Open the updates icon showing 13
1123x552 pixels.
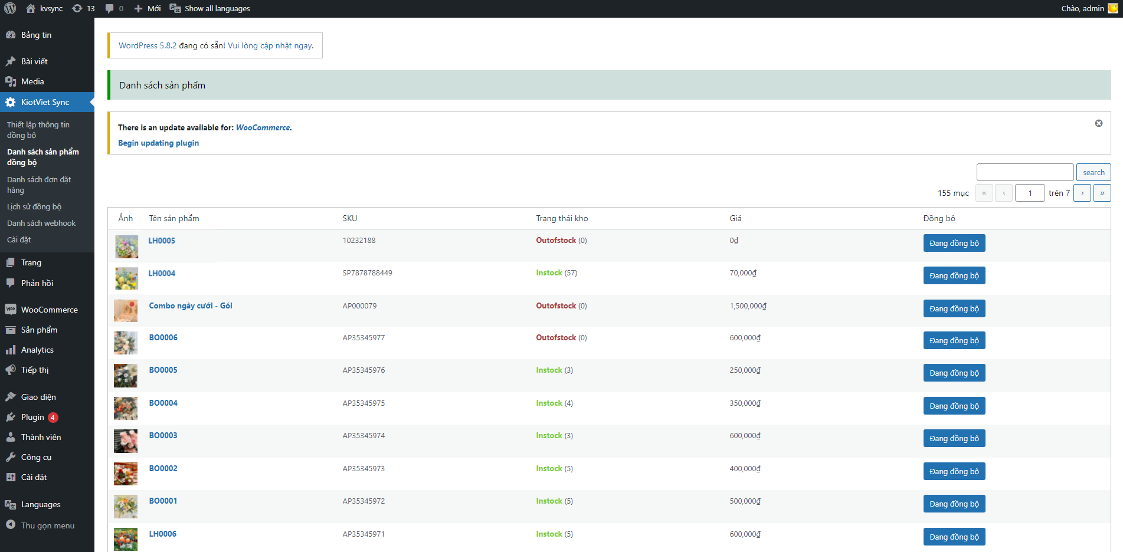click(x=77, y=8)
